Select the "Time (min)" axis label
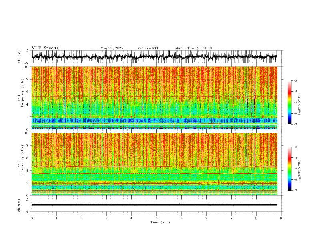 [x=160, y=222]
